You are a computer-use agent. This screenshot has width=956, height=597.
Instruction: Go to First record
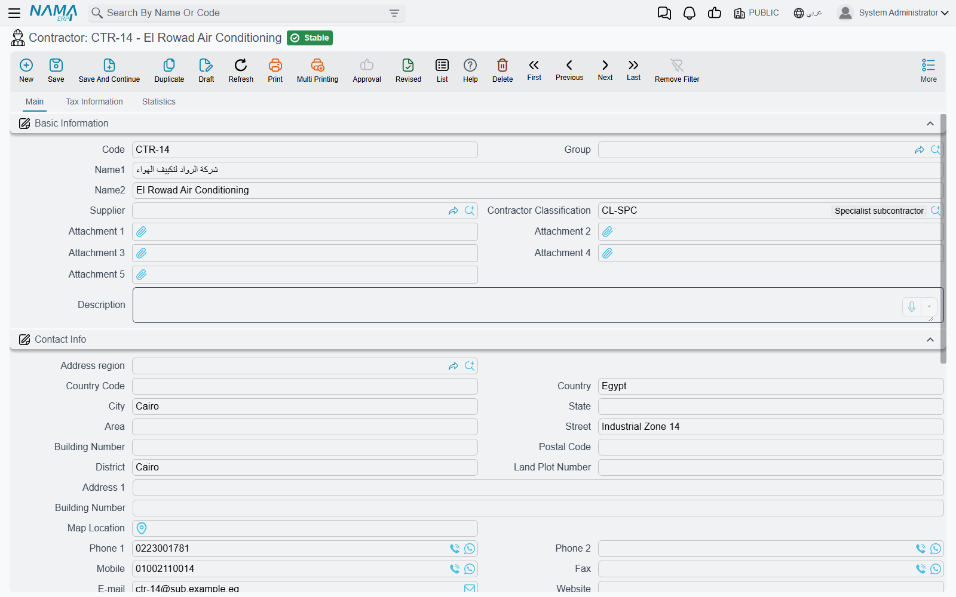534,70
